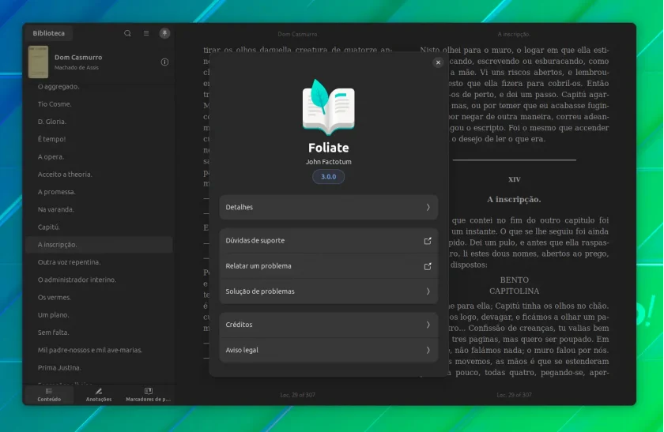Screen dimensions: 664x432
Task: Open the hamburger menu in the sidebar
Action: pos(146,33)
